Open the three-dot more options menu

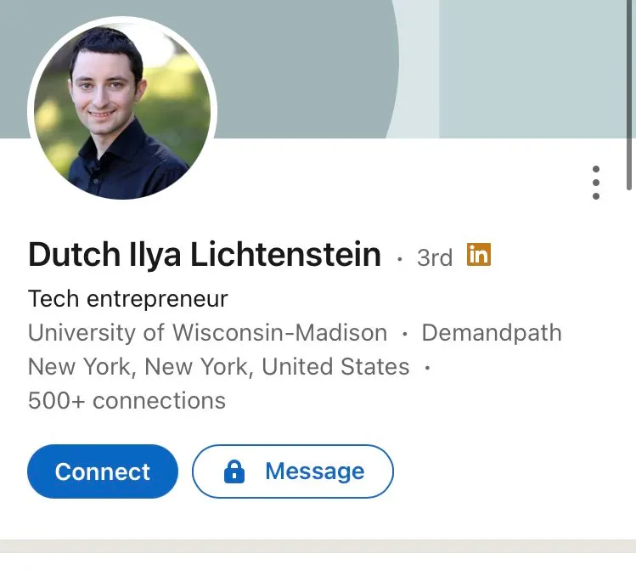pyautogui.click(x=596, y=183)
